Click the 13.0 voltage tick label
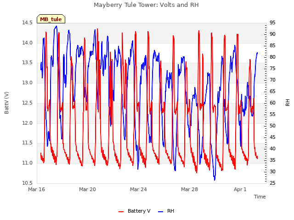The width and height of the screenshot is (294, 220). (28, 82)
